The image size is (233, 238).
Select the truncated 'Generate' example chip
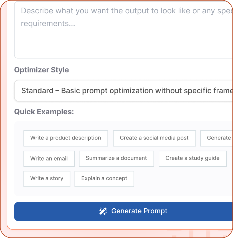pyautogui.click(x=219, y=138)
